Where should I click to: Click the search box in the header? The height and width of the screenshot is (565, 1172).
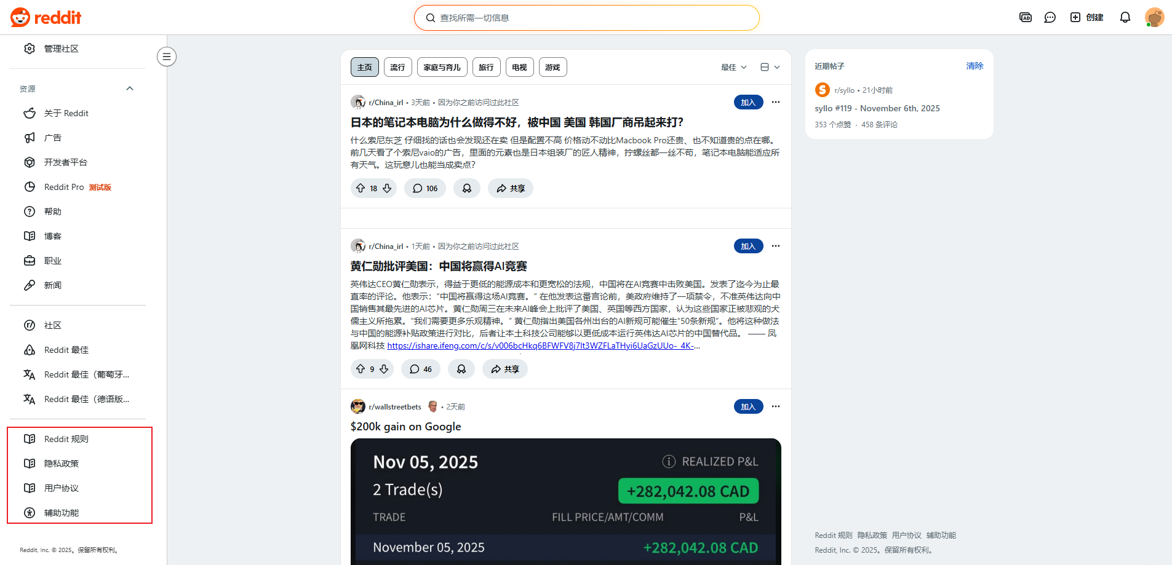pos(586,18)
